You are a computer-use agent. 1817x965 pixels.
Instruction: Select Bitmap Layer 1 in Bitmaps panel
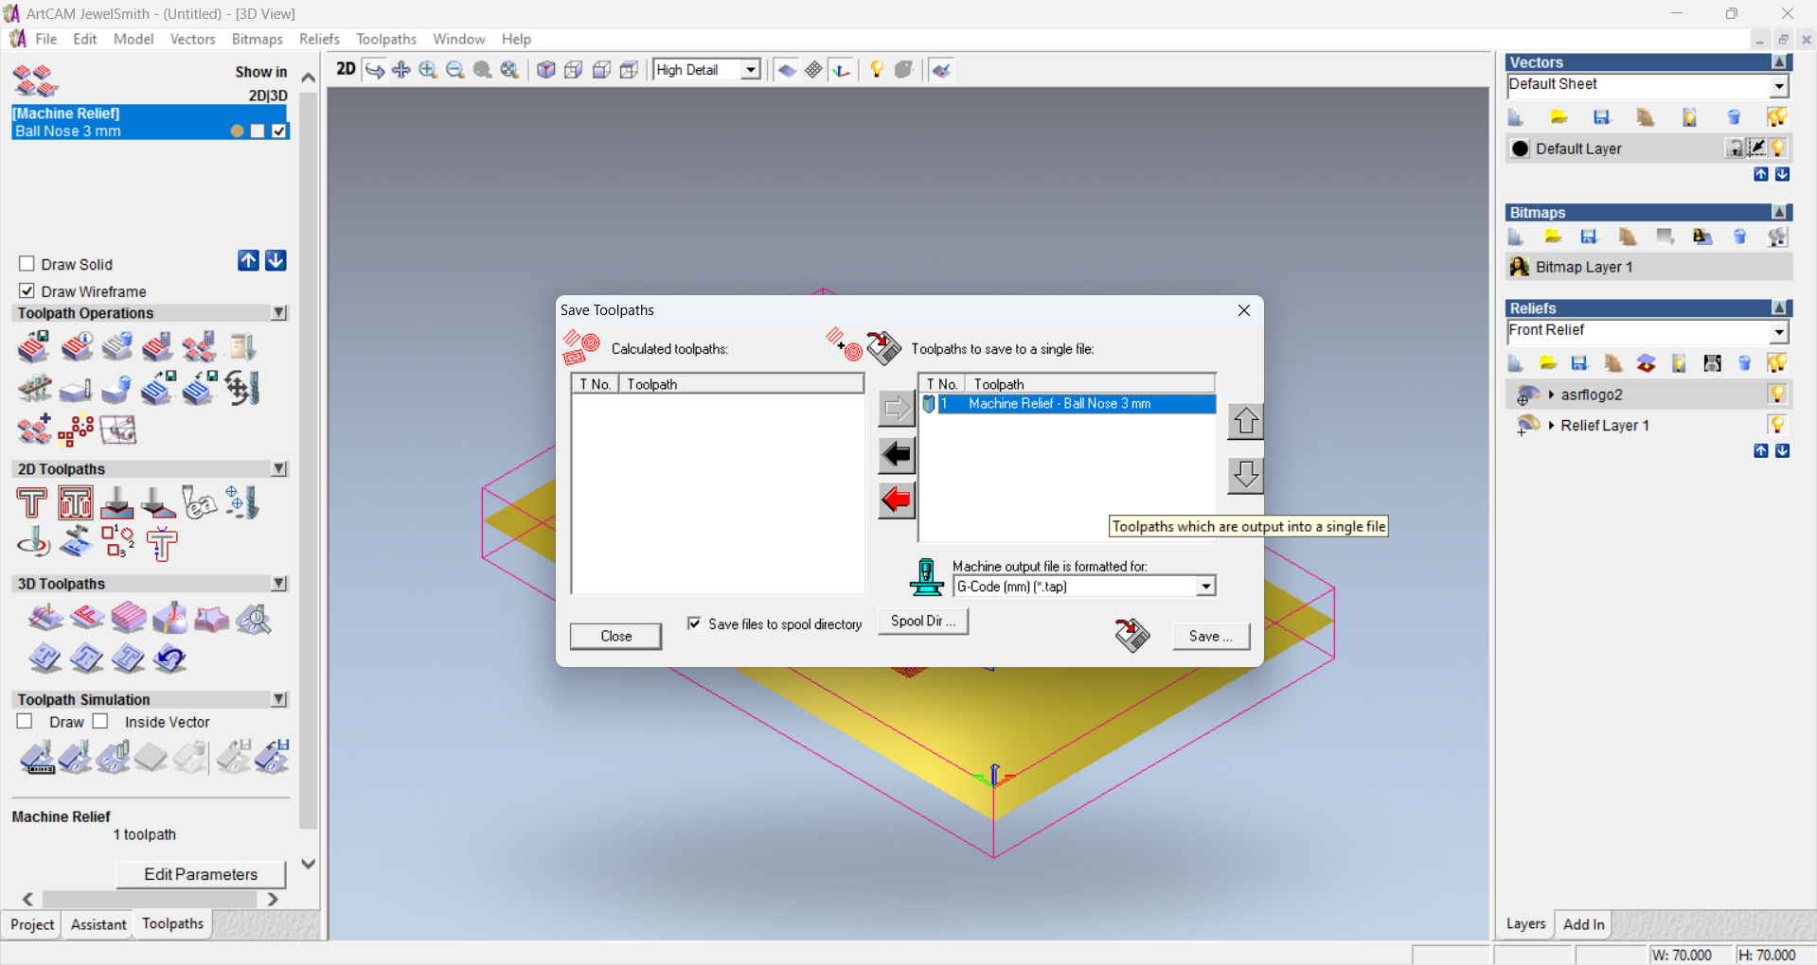(x=1648, y=267)
